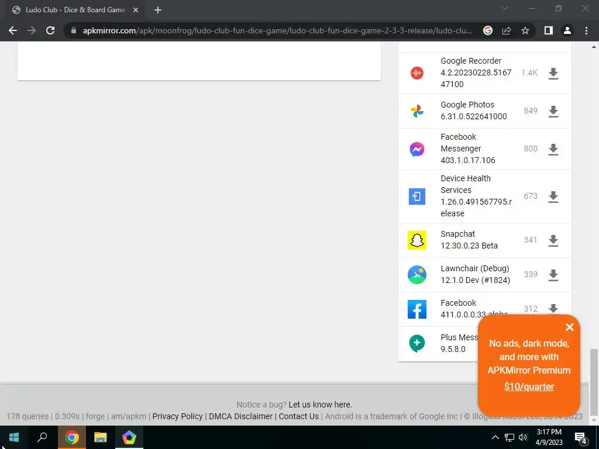
Task: Open the Windows Start menu
Action: (x=14, y=437)
